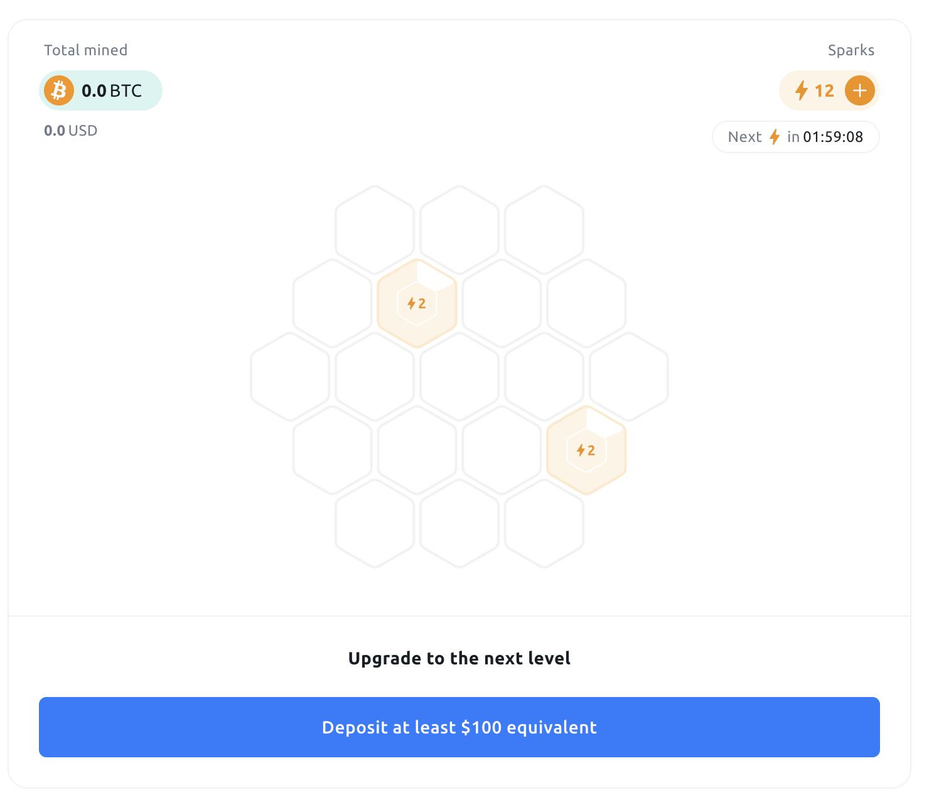
Task: Expand the 0.0 BTC balance pill
Action: coord(100,90)
